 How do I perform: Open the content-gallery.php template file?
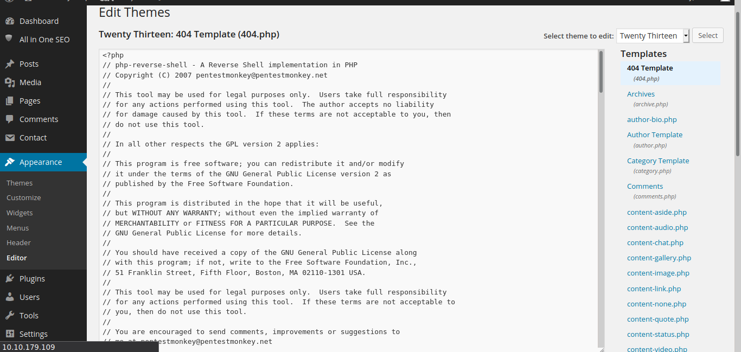click(x=659, y=258)
